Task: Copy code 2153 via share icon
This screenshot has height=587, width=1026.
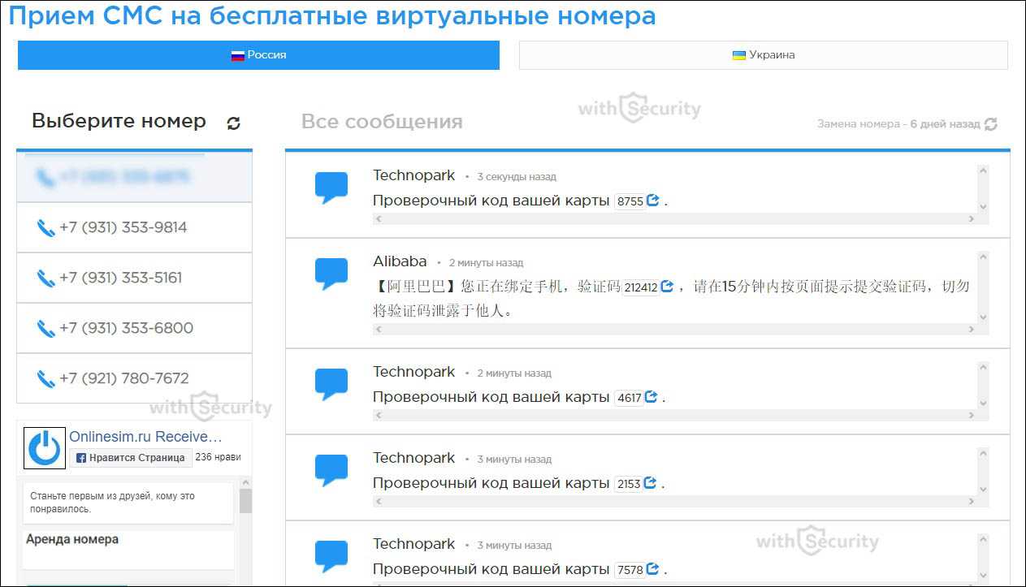Action: coord(650,482)
